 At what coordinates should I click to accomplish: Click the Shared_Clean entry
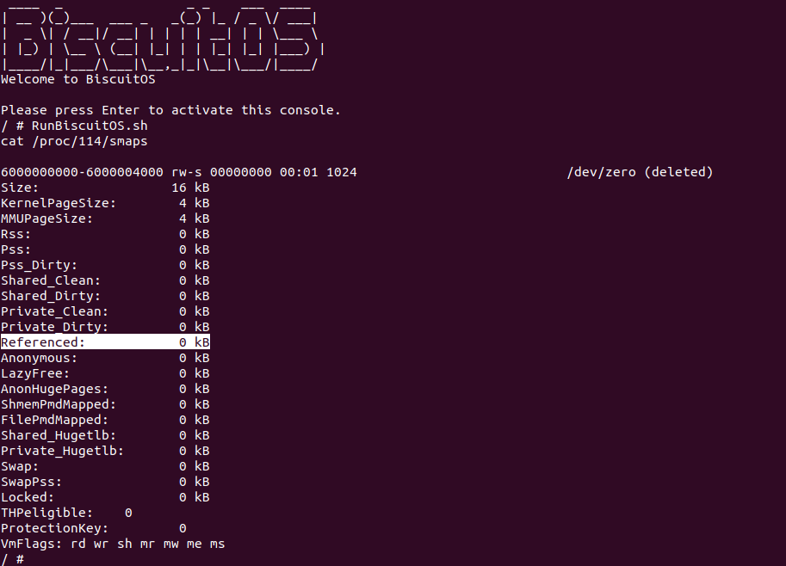(x=105, y=280)
